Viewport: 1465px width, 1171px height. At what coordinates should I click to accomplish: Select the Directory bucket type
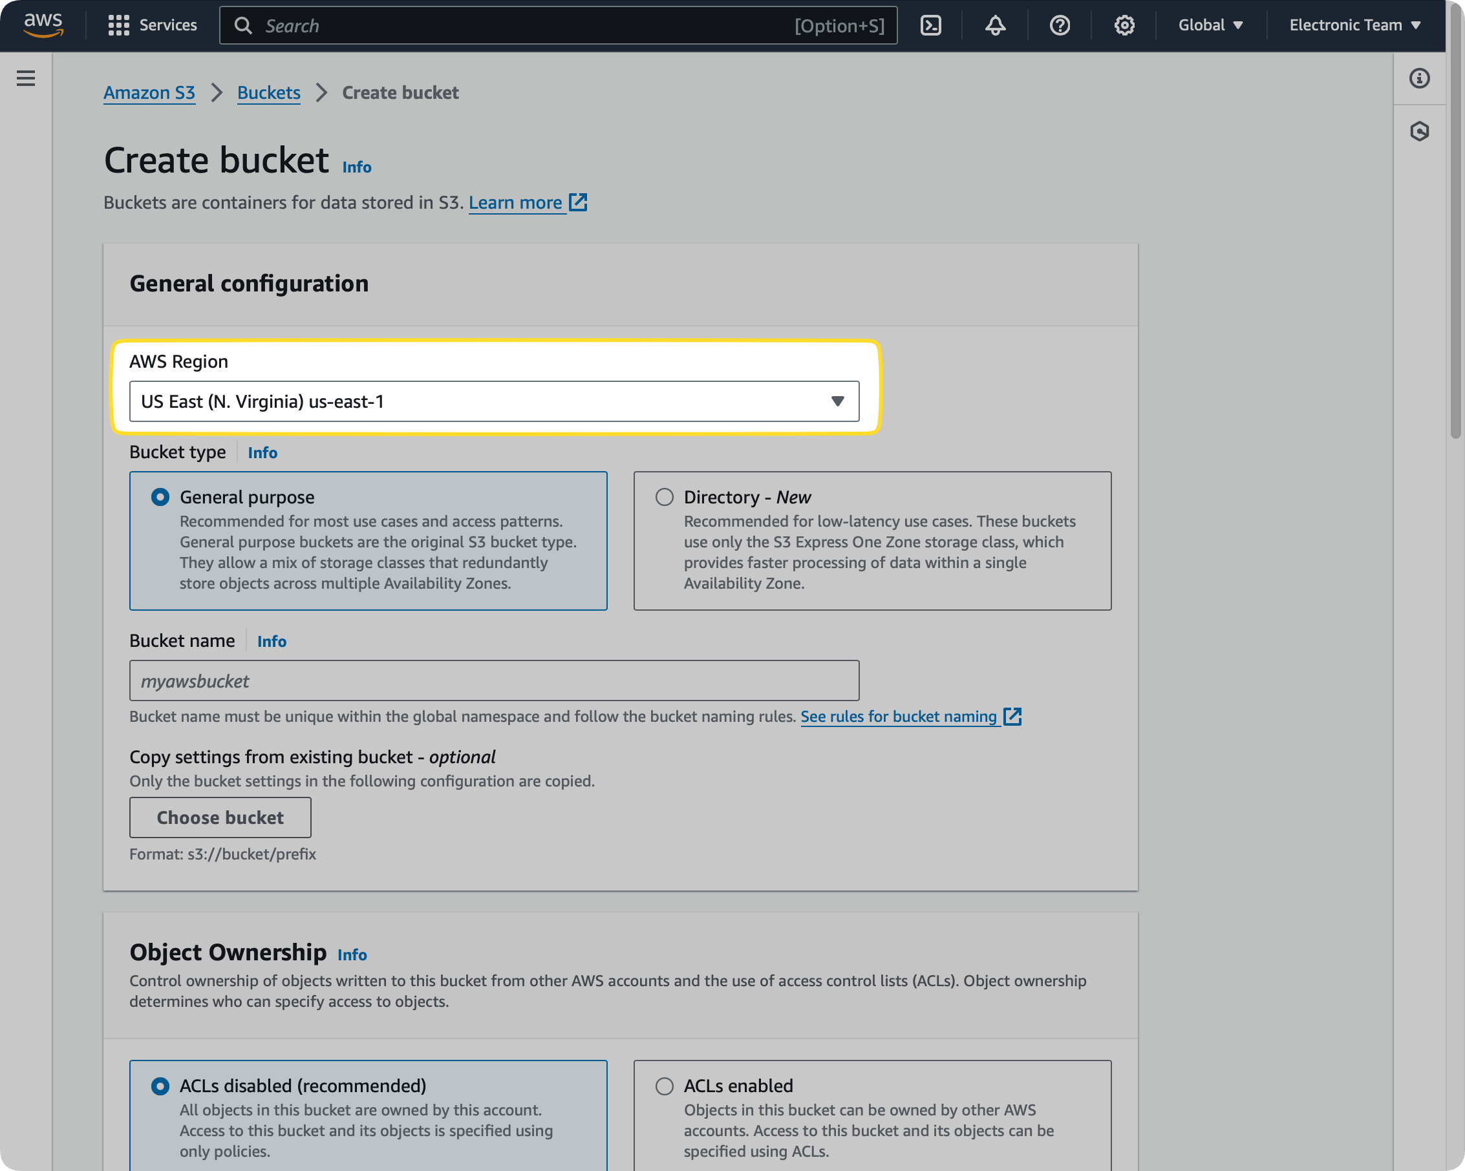[664, 496]
